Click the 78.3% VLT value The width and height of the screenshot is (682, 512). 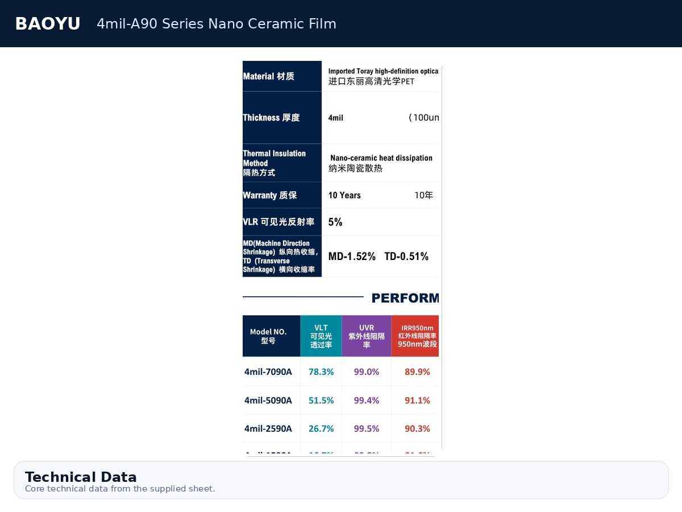click(x=321, y=371)
